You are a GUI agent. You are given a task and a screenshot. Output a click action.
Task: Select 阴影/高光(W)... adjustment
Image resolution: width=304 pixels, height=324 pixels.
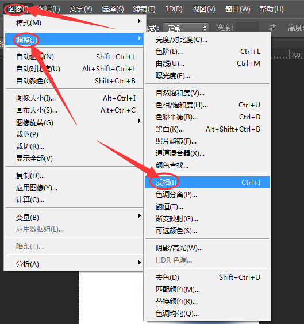pyautogui.click(x=207, y=248)
